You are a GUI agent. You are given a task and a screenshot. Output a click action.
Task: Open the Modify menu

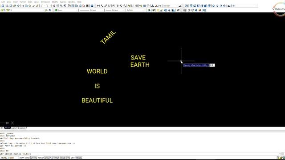pos(55,2)
